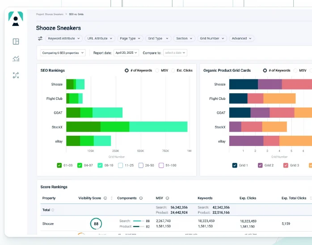Uncheck the 08-10 rank legend checkbox
The image size is (312, 245).
coord(100,165)
